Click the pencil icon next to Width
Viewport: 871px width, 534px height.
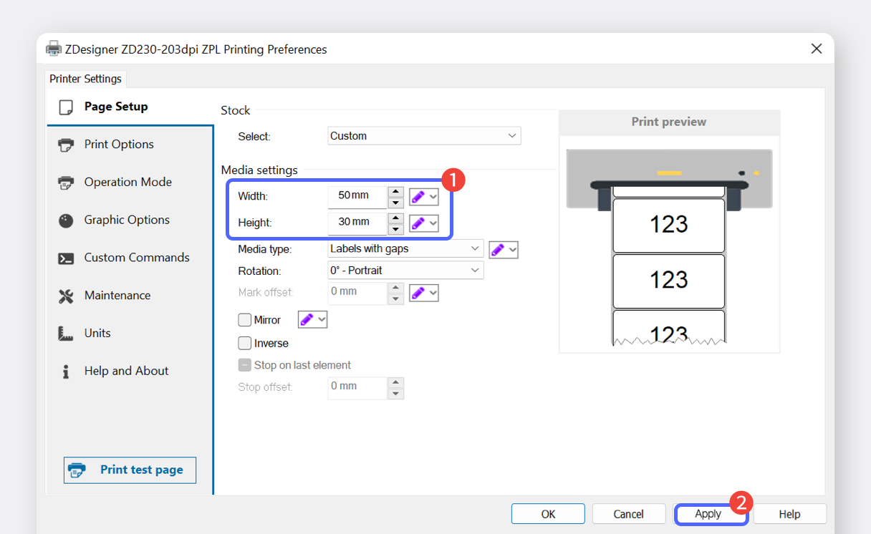tap(418, 196)
